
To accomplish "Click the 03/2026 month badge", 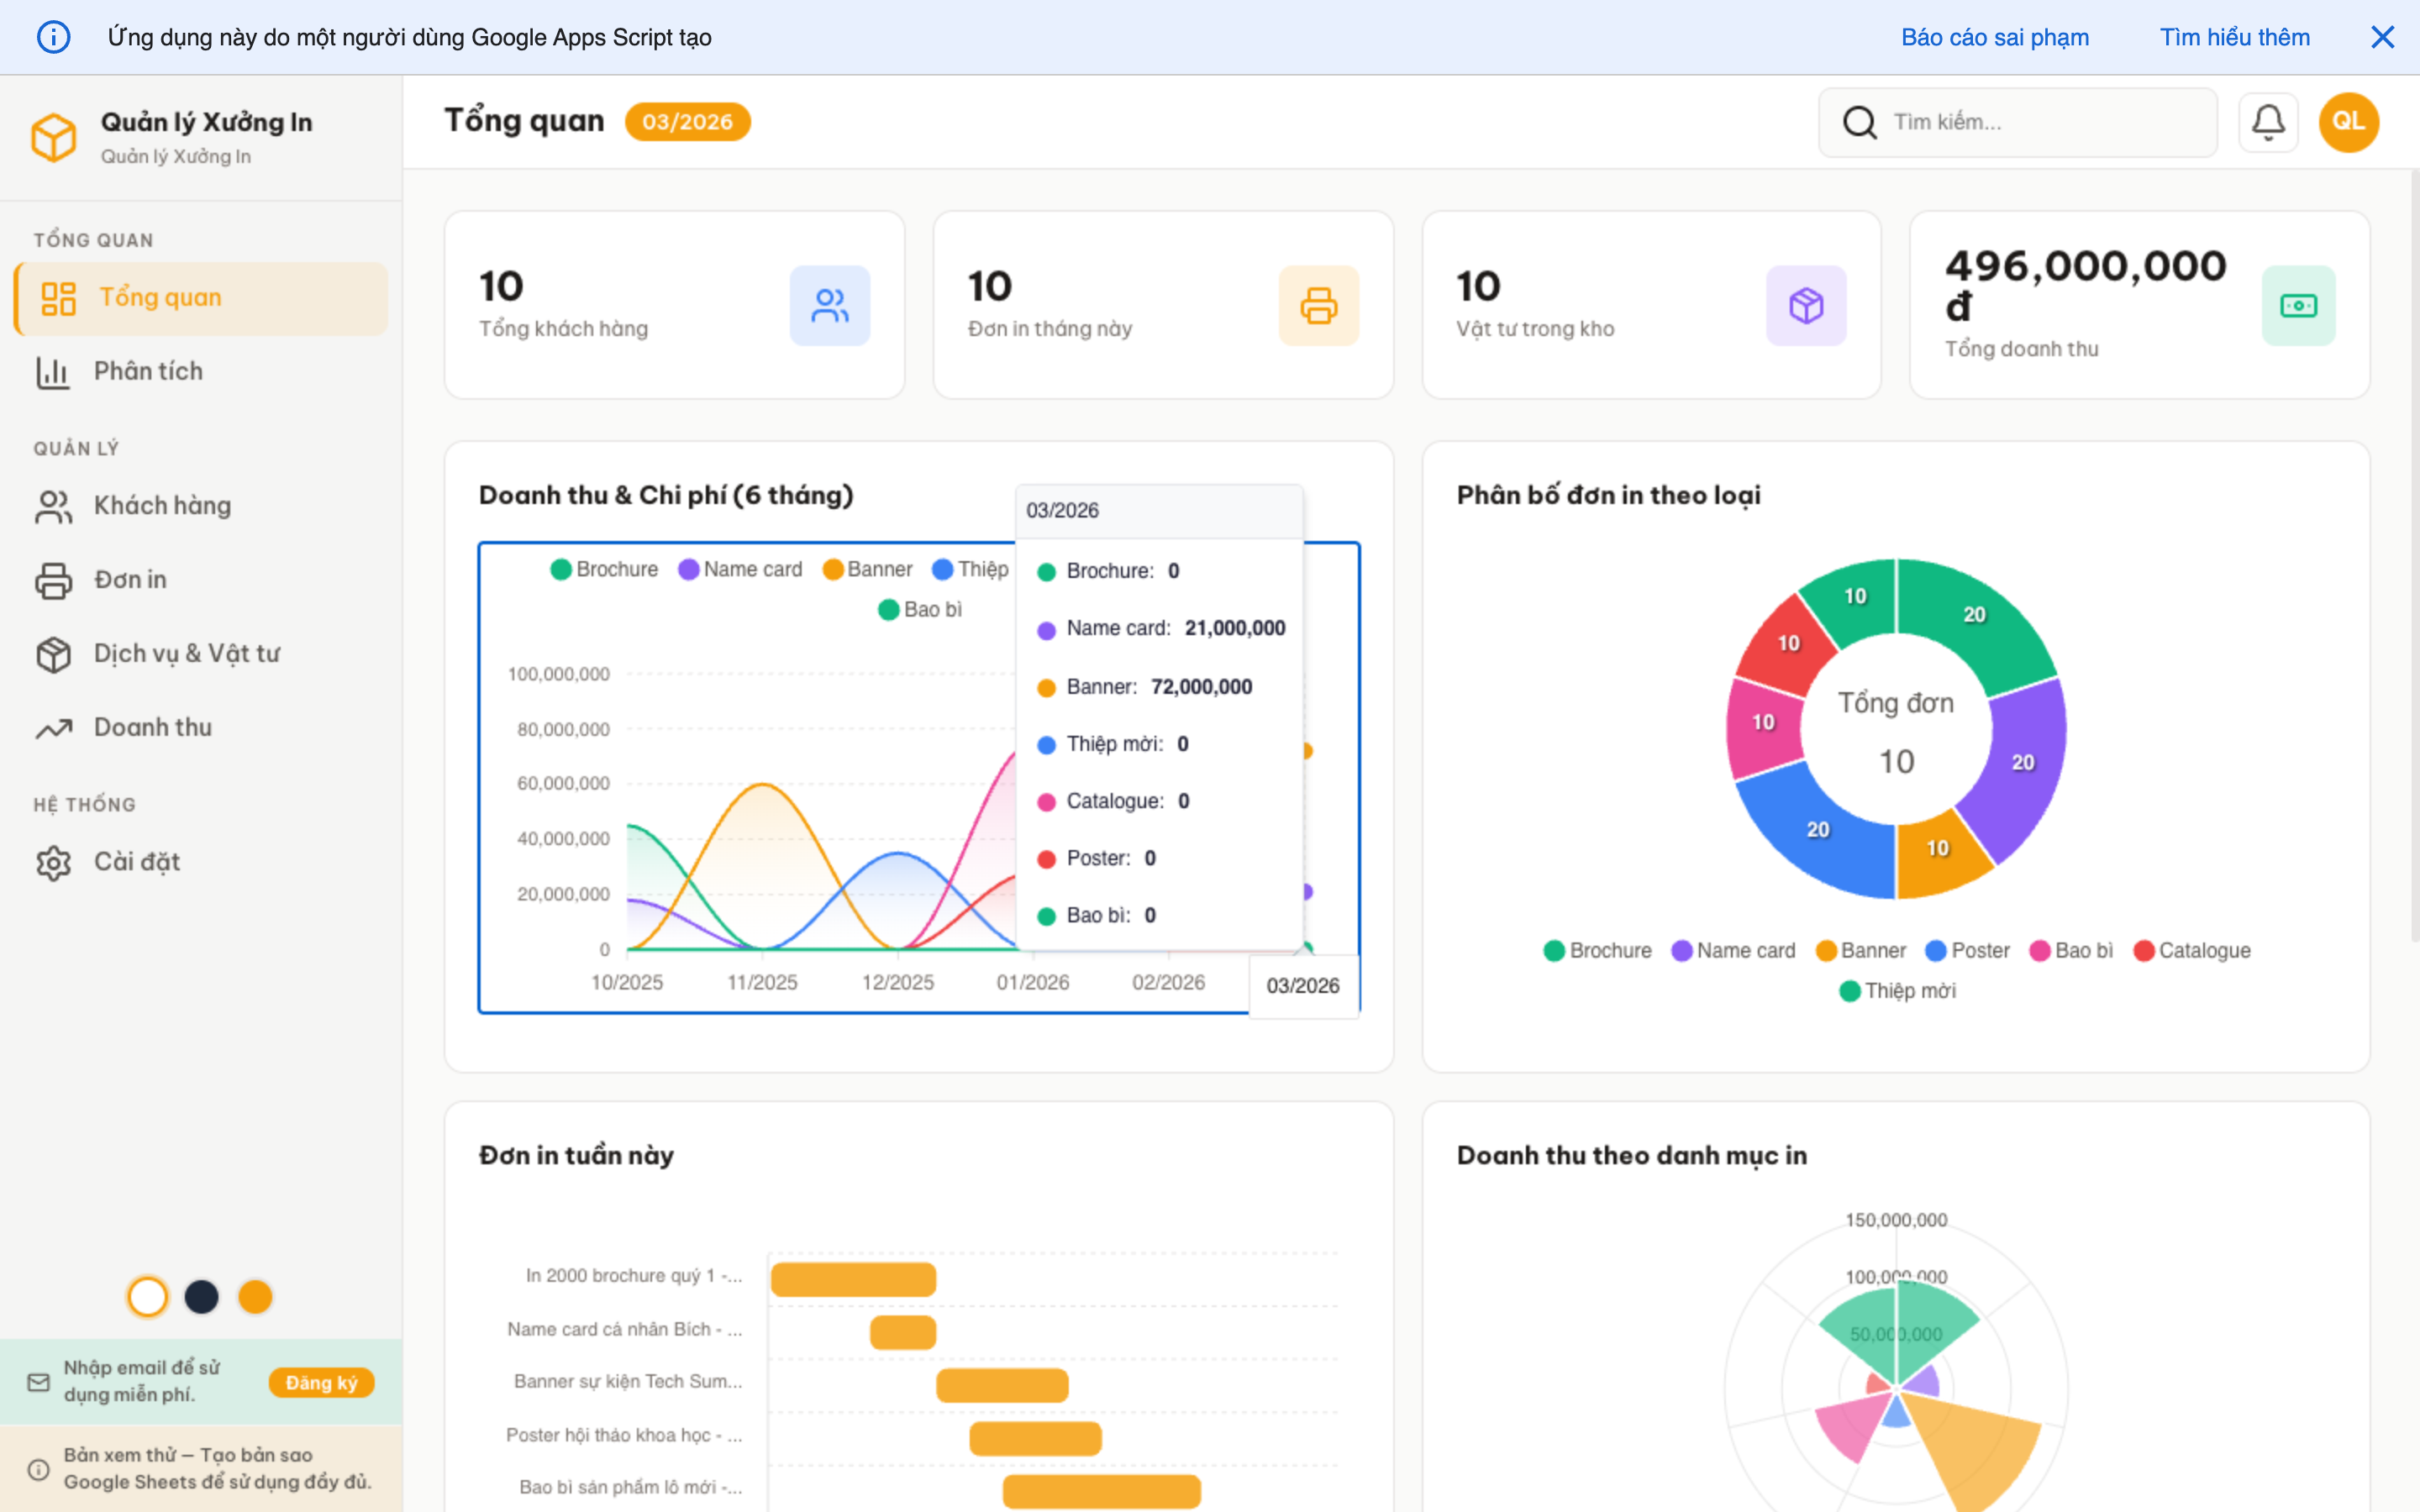I will click(687, 122).
